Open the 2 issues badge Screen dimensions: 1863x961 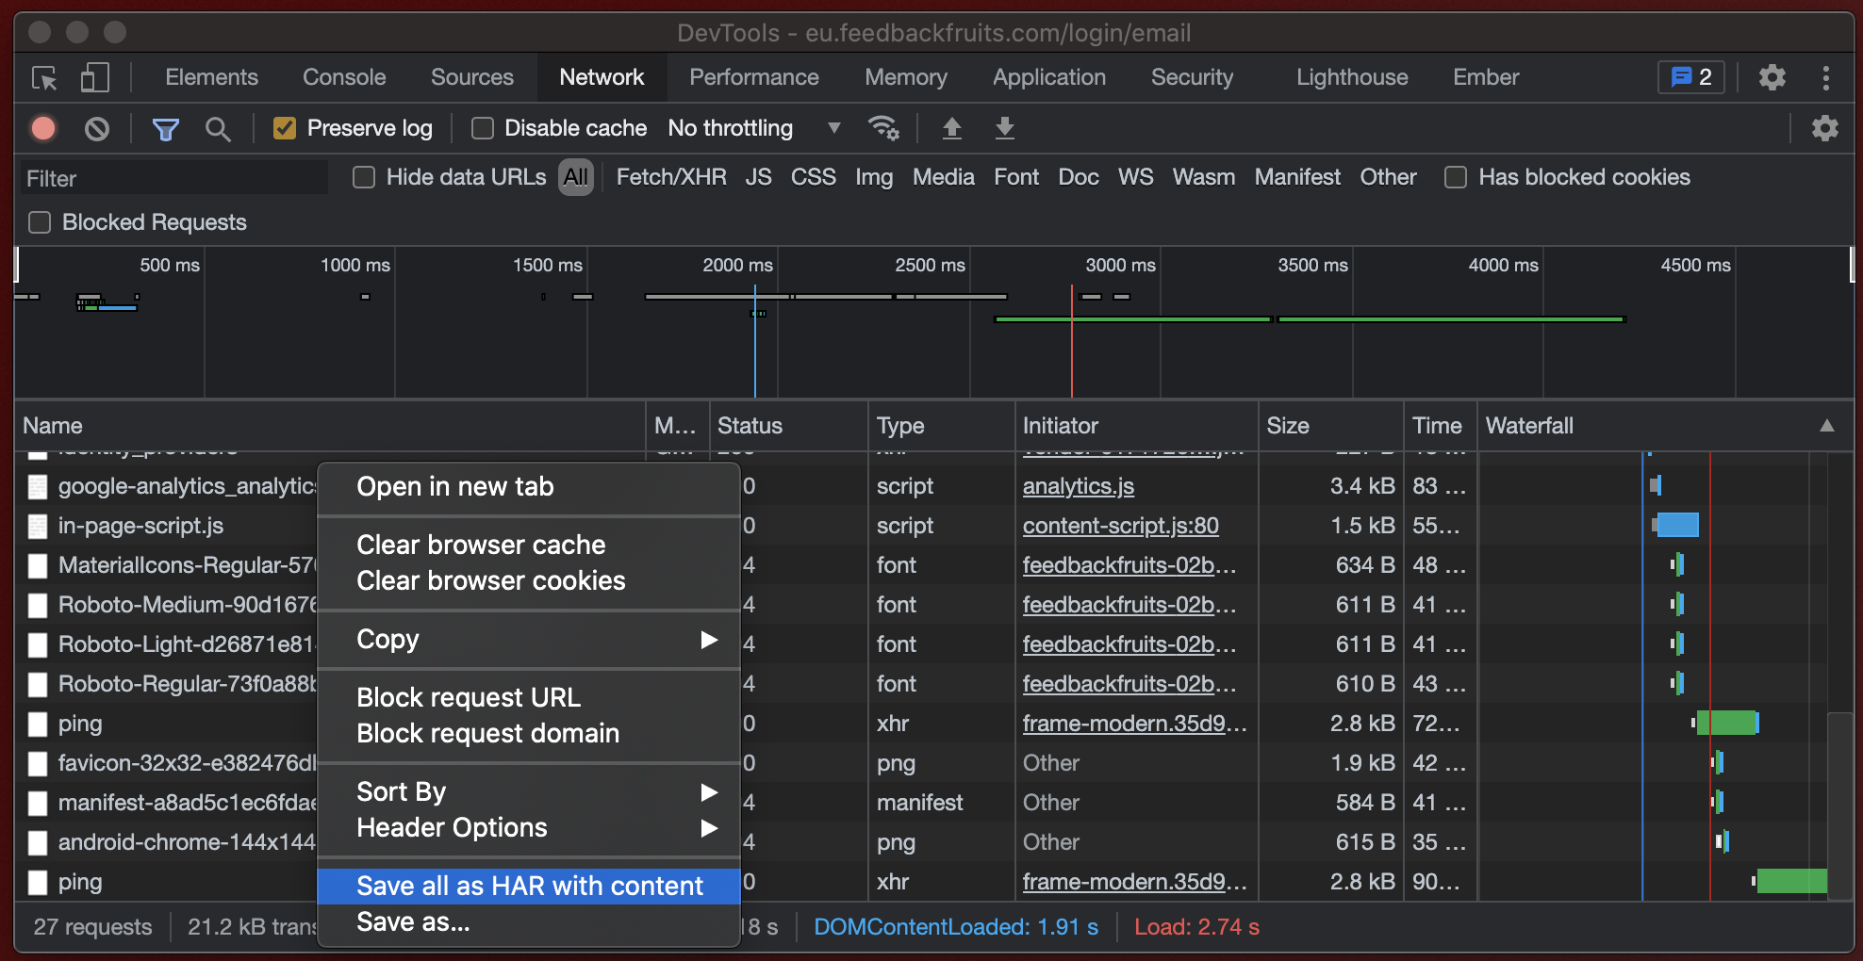[x=1691, y=77]
